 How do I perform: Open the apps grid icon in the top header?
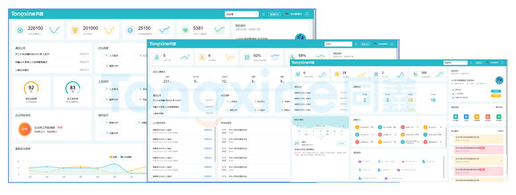264,14
